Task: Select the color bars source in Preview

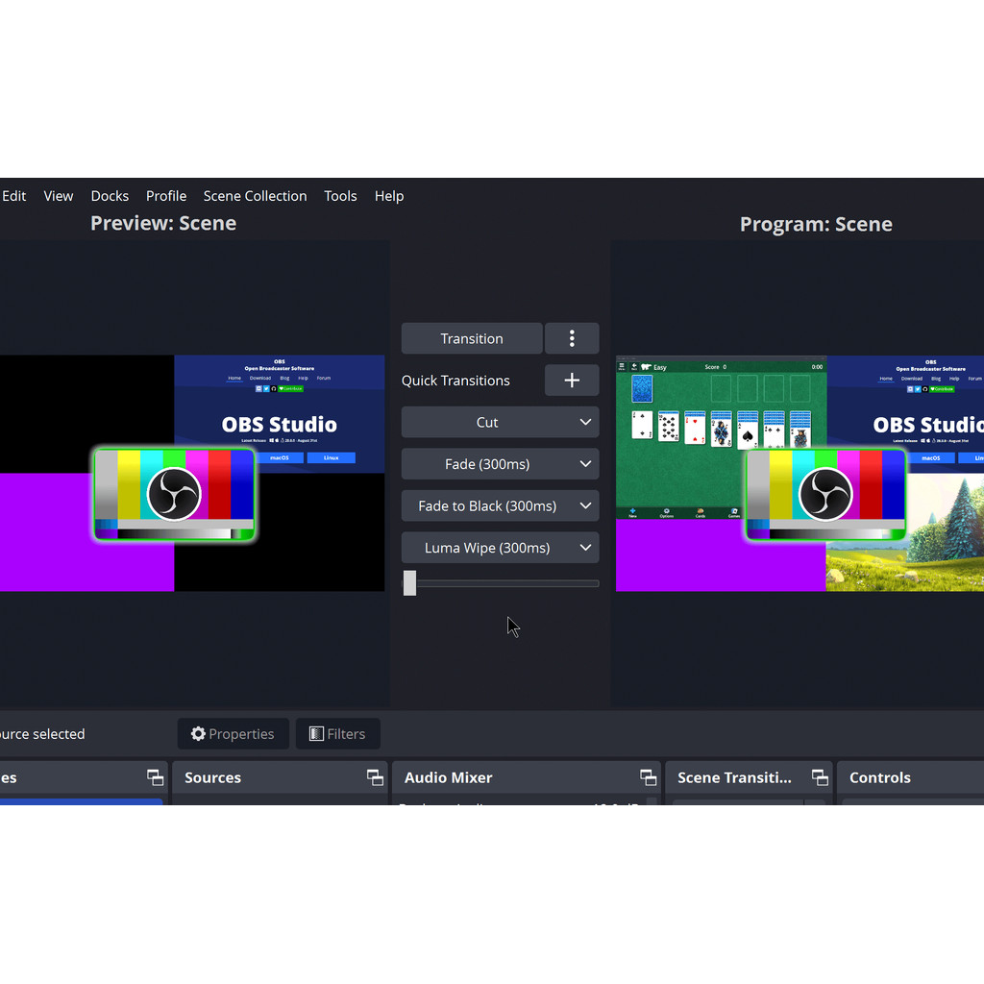Action: coord(175,495)
